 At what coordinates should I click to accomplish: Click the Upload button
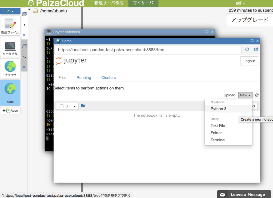coord(229,95)
